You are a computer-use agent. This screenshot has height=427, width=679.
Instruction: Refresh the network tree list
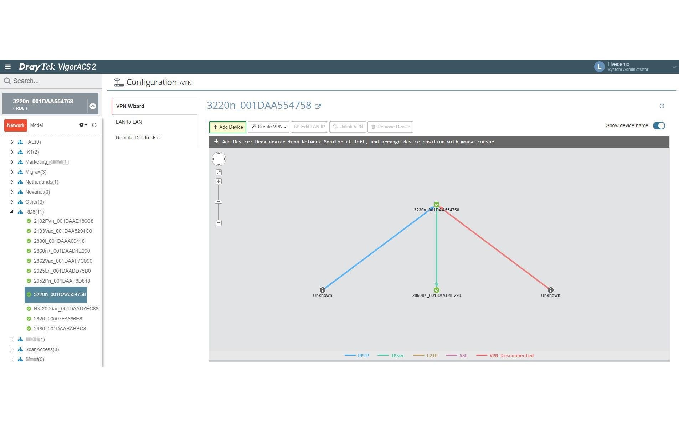coord(94,125)
